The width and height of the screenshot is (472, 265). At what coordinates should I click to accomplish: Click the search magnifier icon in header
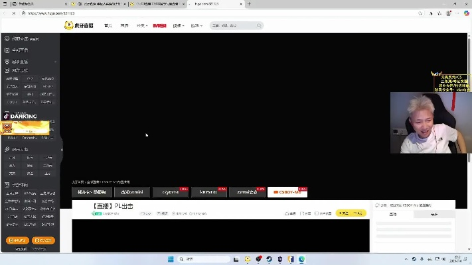(259, 26)
